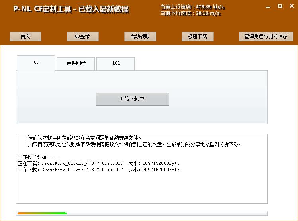Open 查询角色与封号状态 query page
The width and height of the screenshot is (298, 221).
pos(266,37)
